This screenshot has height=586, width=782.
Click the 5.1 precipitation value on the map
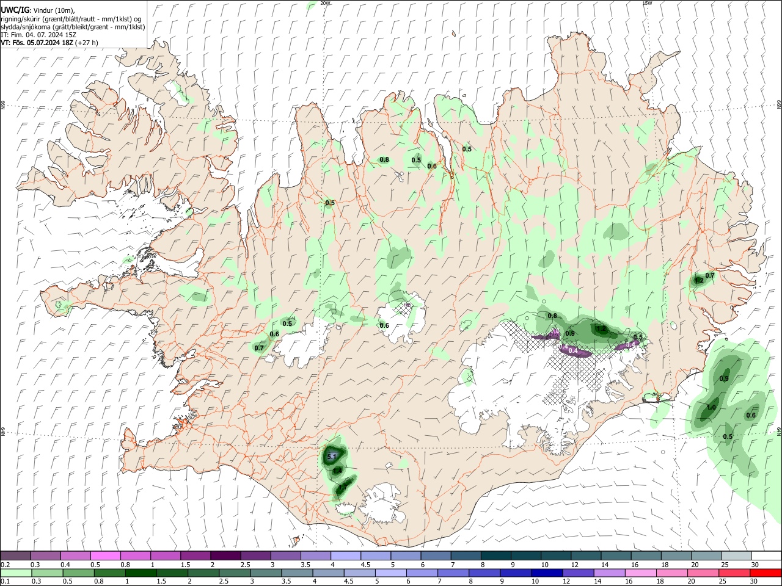[x=332, y=456]
